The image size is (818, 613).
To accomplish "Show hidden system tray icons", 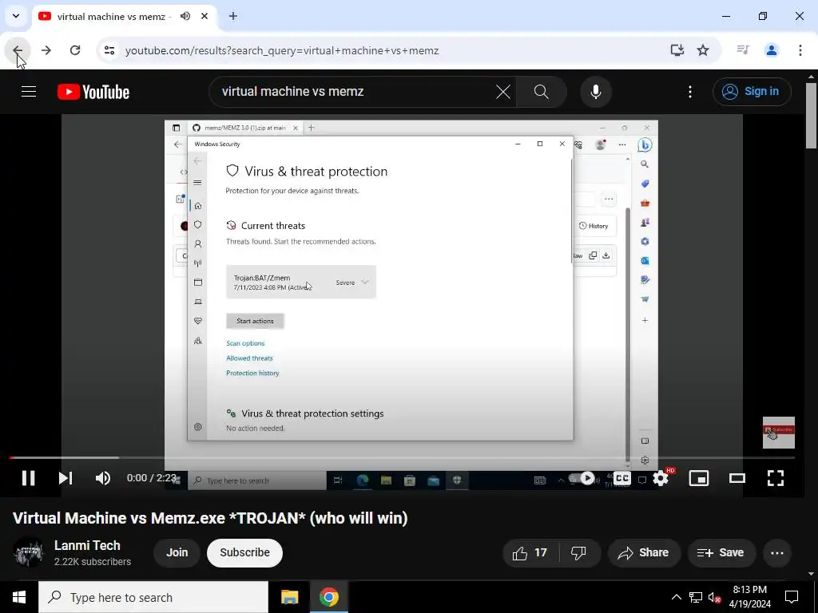I will pos(676,597).
